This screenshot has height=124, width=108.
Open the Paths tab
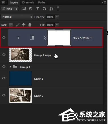pyautogui.click(x=42, y=2)
